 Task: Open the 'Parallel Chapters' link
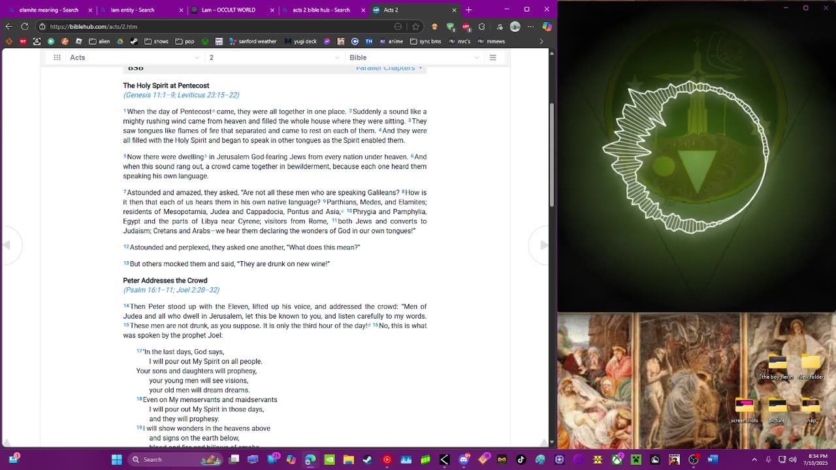point(389,68)
